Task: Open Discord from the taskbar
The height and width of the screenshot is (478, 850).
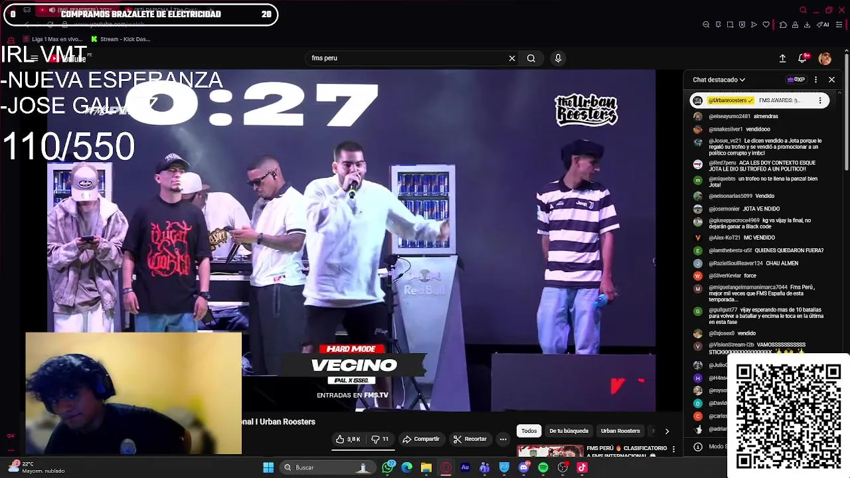Action: (524, 467)
